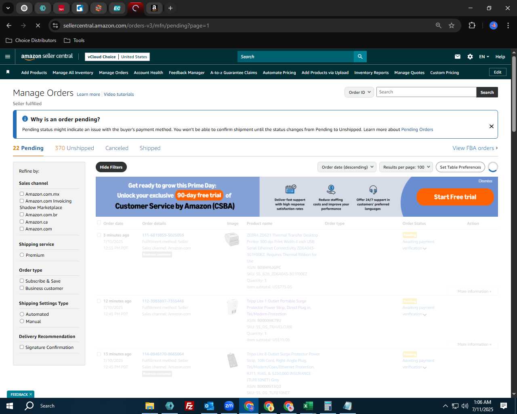Screen dimensions: 517x414
Task: Switch to the 22 Pending tab
Action: click(x=28, y=148)
